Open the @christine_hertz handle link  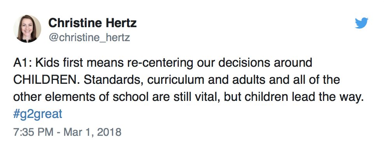pos(89,38)
